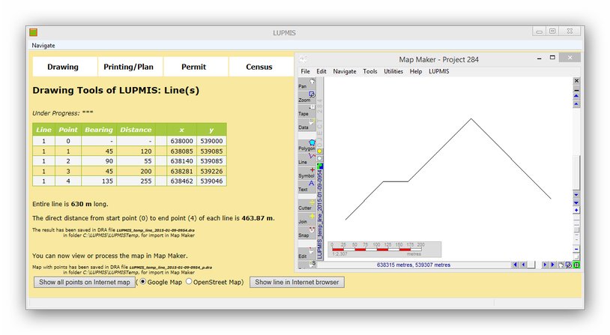Click the lower of the two up arrows on the vertical scroll strip
610x335 pixels.
(x=576, y=104)
